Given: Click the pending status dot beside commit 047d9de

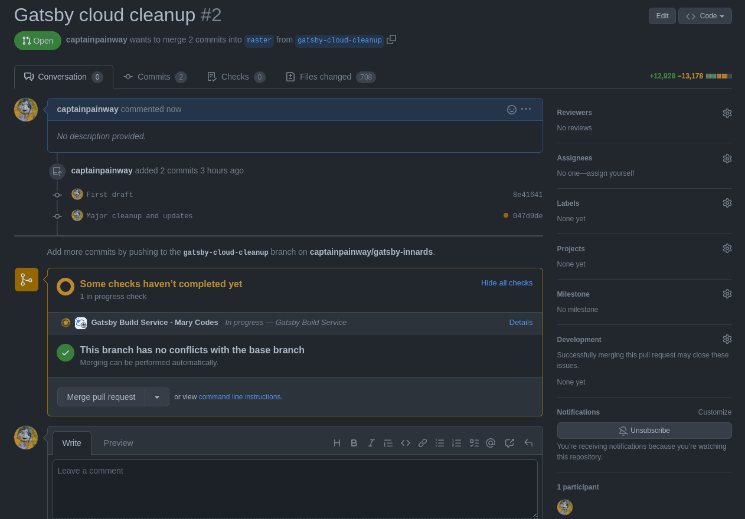Looking at the screenshot, I should (506, 215).
